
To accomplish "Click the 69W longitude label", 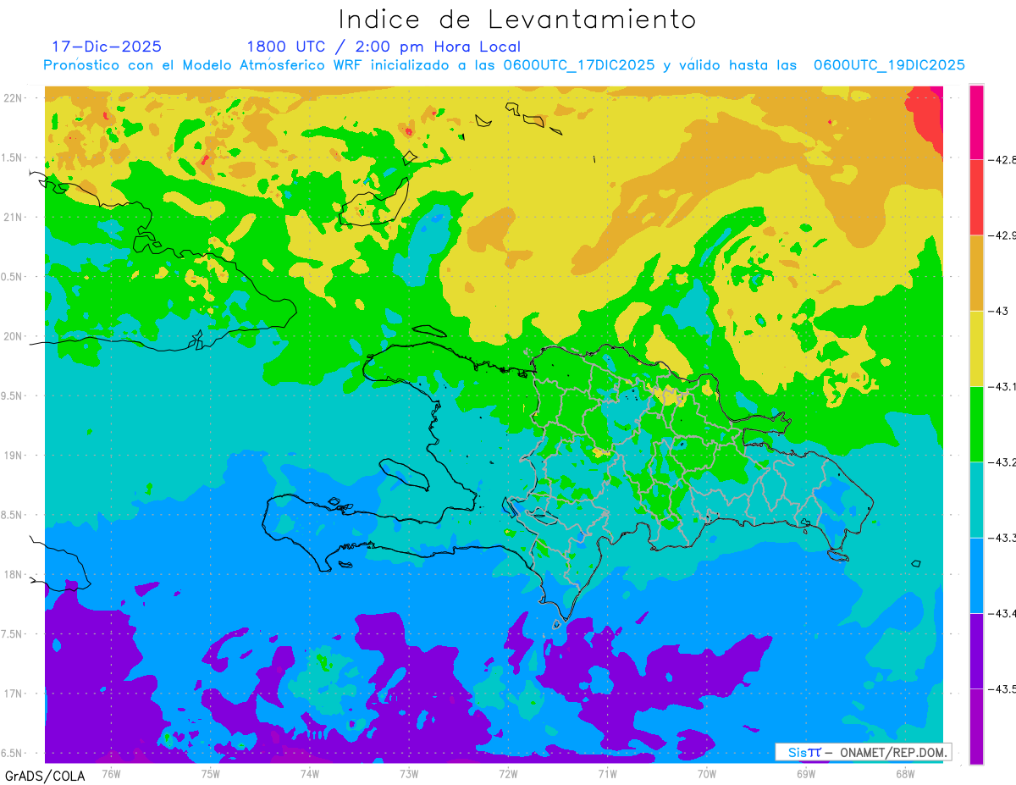I will coord(806,773).
